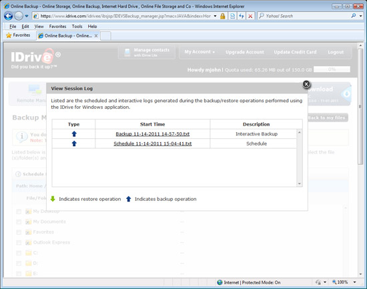Viewport: 367px width, 289px height.
Task: Expand search provider dropdown arrow
Action: (x=361, y=16)
